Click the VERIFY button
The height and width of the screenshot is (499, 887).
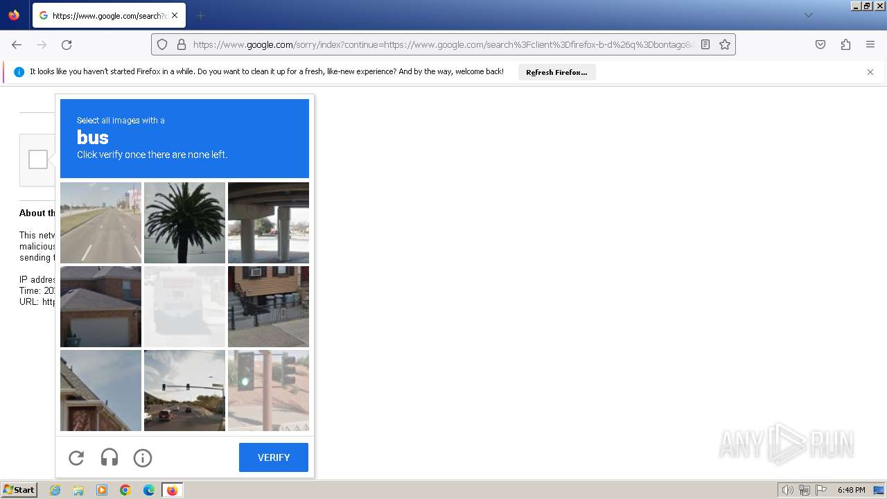[274, 457]
